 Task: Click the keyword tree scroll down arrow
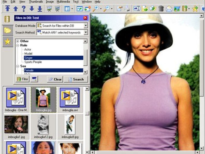[x=85, y=72]
